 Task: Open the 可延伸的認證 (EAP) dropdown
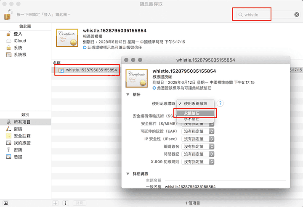198,131
